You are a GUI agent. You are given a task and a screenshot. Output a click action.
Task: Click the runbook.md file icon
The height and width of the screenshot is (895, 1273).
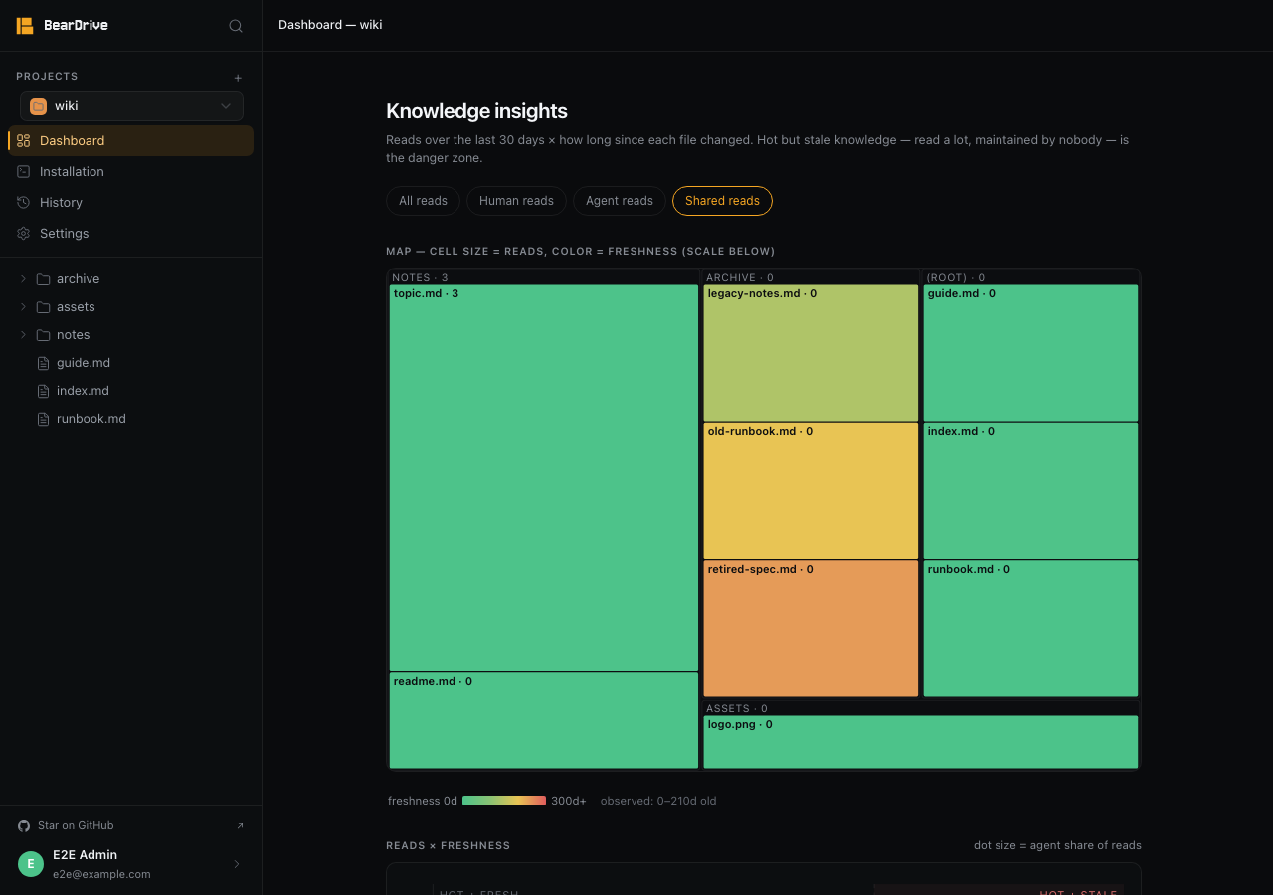43,419
